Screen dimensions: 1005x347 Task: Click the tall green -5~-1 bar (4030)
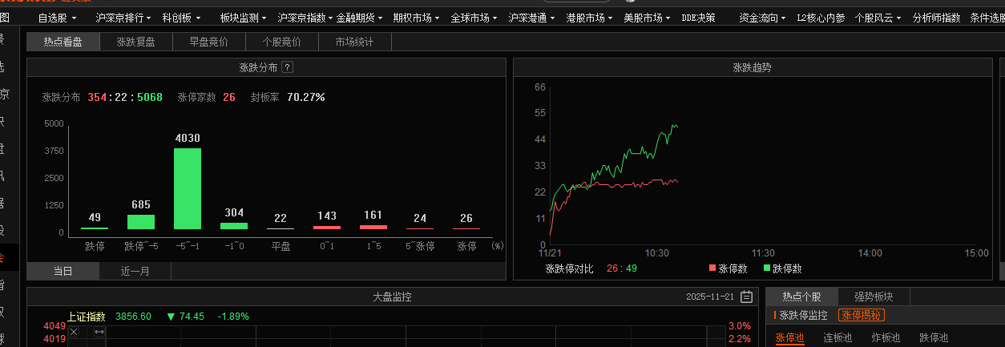click(x=188, y=188)
